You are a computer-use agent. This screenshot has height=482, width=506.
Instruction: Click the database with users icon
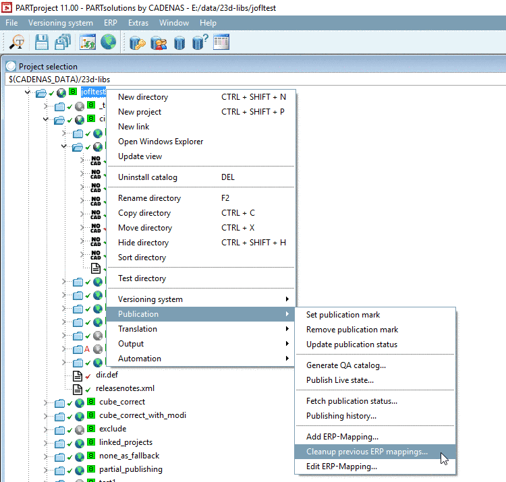pyautogui.click(x=159, y=42)
